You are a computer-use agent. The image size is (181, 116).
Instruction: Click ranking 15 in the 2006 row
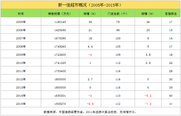[171, 30]
